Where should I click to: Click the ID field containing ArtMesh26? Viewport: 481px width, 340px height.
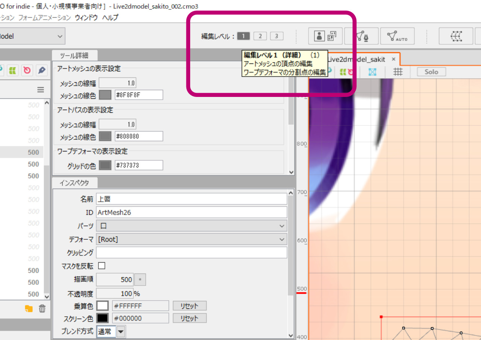click(192, 212)
